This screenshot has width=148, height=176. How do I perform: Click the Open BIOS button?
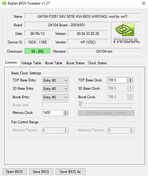(15, 172)
